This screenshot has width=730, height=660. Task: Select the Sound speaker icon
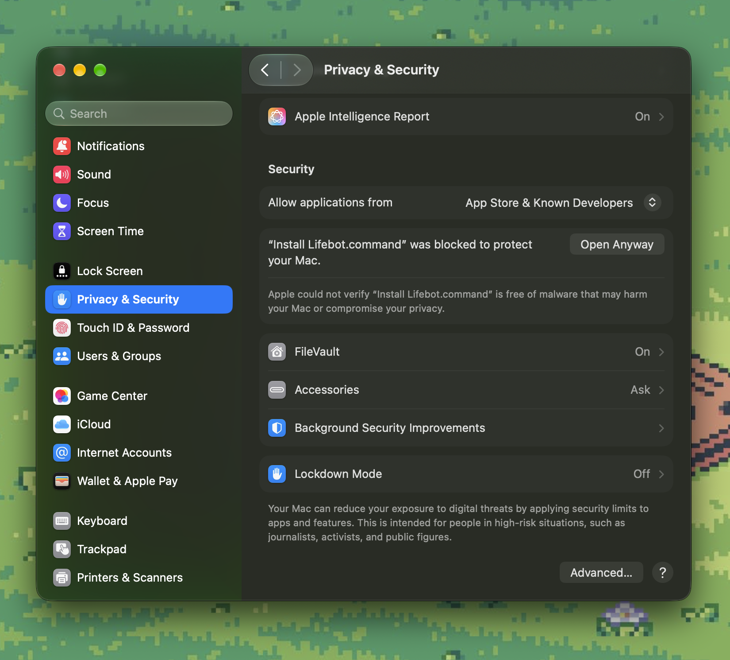click(x=62, y=175)
